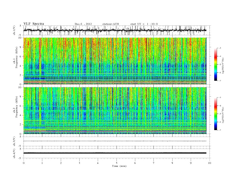Click the ch.2 frequency axis "6" kHz tick
The width and height of the screenshot is (236, 183).
pos(21,106)
